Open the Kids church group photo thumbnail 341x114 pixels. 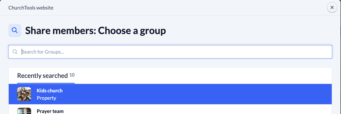[24, 94]
